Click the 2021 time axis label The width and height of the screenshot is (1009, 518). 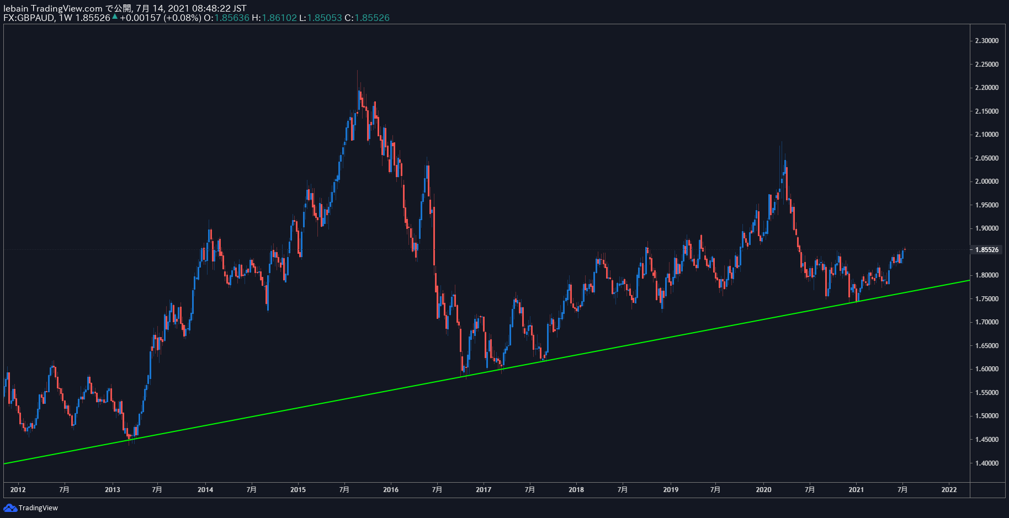856,490
